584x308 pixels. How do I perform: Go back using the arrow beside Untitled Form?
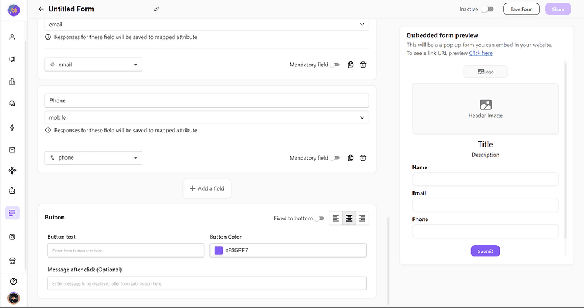(41, 9)
